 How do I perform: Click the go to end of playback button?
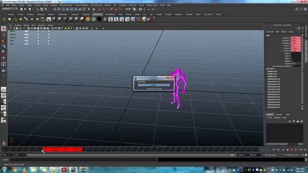click(x=305, y=150)
